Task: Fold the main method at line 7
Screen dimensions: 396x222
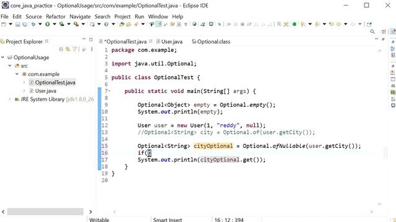Action: coord(110,91)
